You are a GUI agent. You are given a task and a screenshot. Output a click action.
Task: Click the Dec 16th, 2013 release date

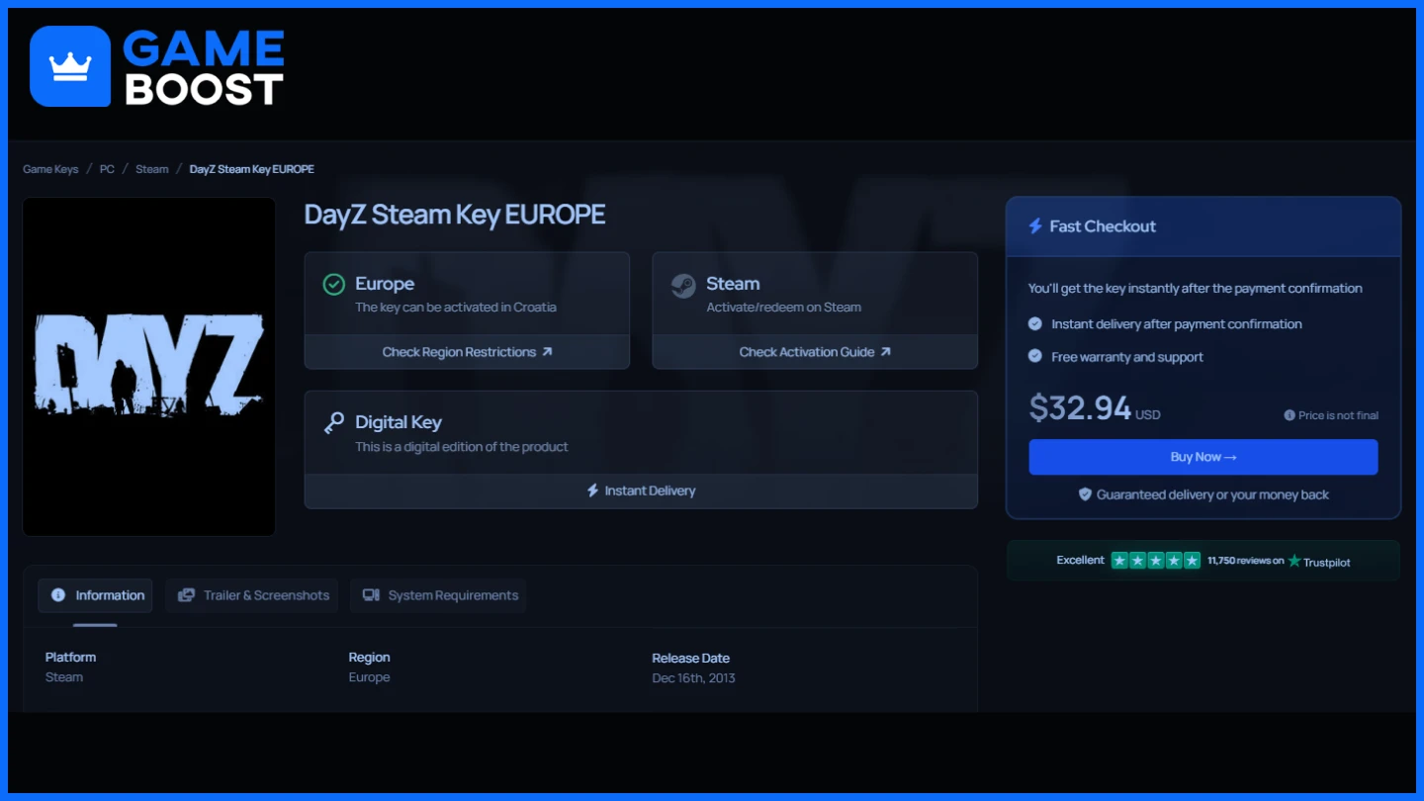coord(693,678)
